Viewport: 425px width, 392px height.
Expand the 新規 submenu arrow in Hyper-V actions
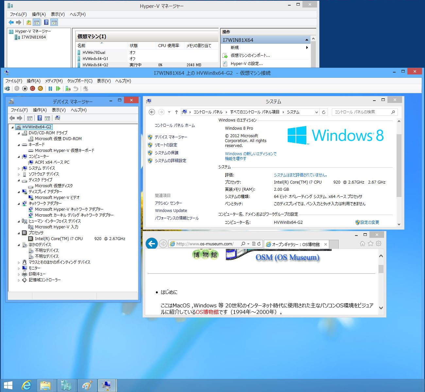point(307,48)
